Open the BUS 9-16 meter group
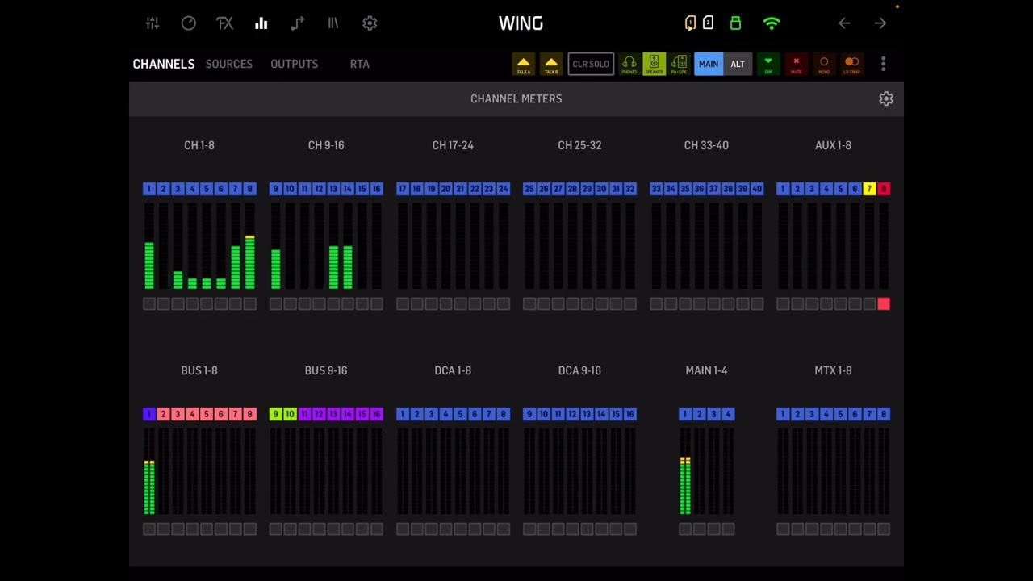The height and width of the screenshot is (581, 1033). (x=326, y=370)
